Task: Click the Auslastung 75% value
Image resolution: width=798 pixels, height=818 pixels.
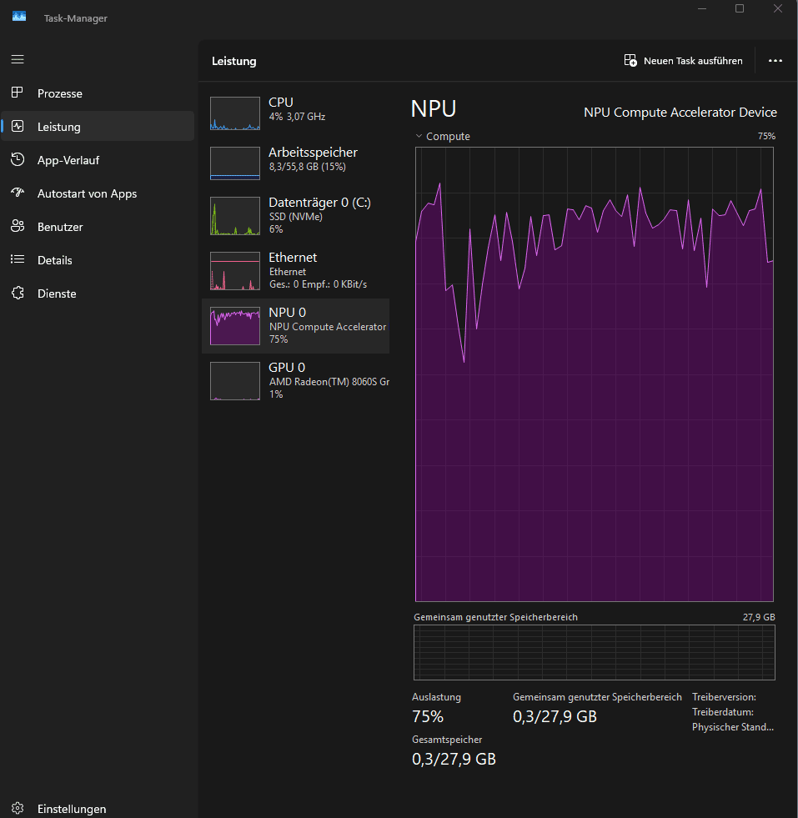Action: tap(428, 716)
